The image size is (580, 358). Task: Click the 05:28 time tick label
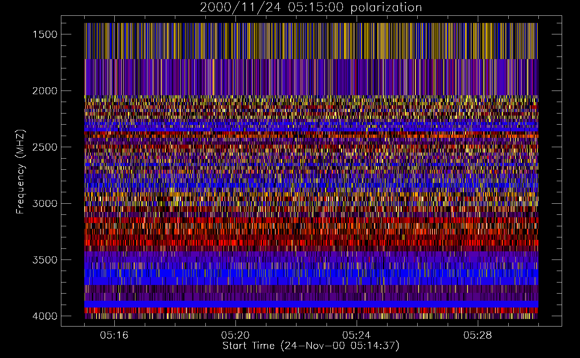pyautogui.click(x=478, y=335)
